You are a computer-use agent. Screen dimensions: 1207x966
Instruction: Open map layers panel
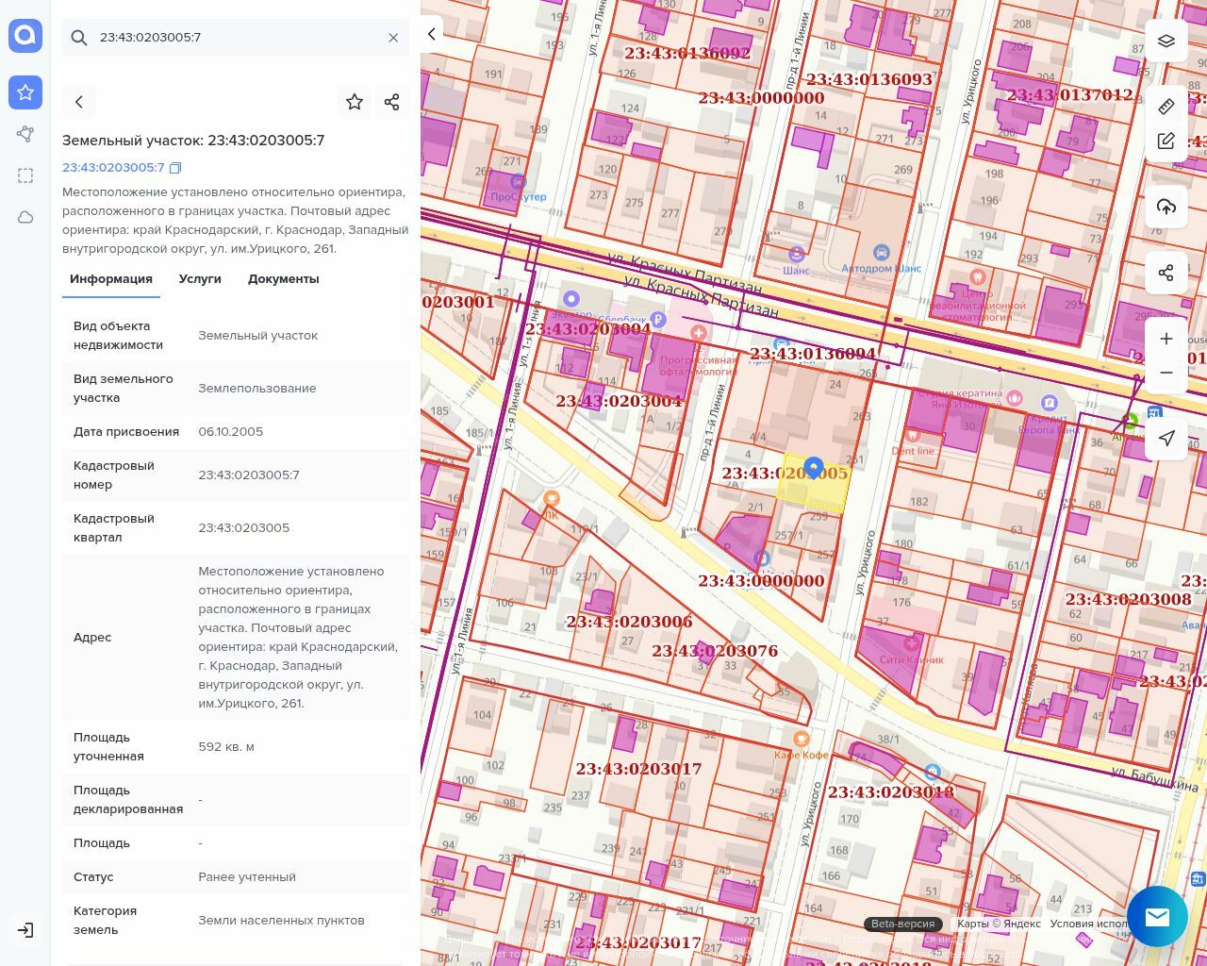pyautogui.click(x=1166, y=42)
